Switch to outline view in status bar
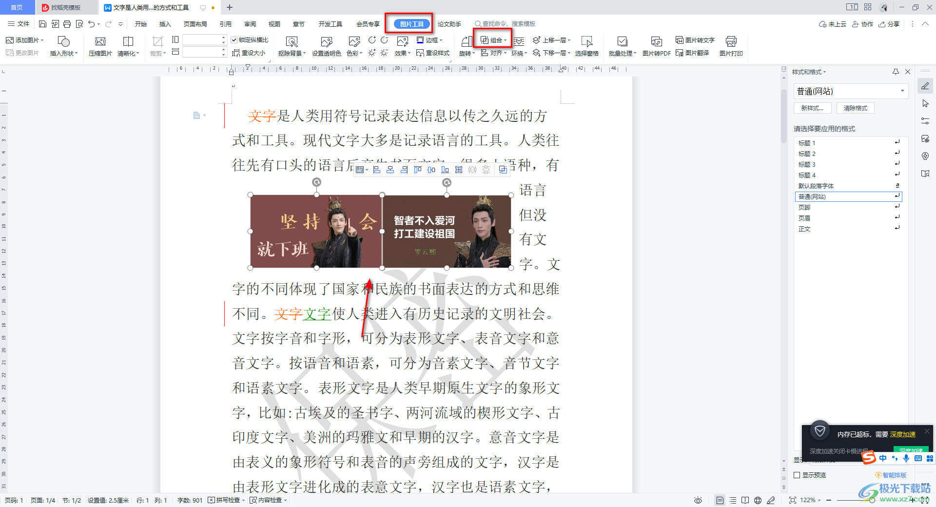Image resolution: width=936 pixels, height=507 pixels. [x=733, y=500]
